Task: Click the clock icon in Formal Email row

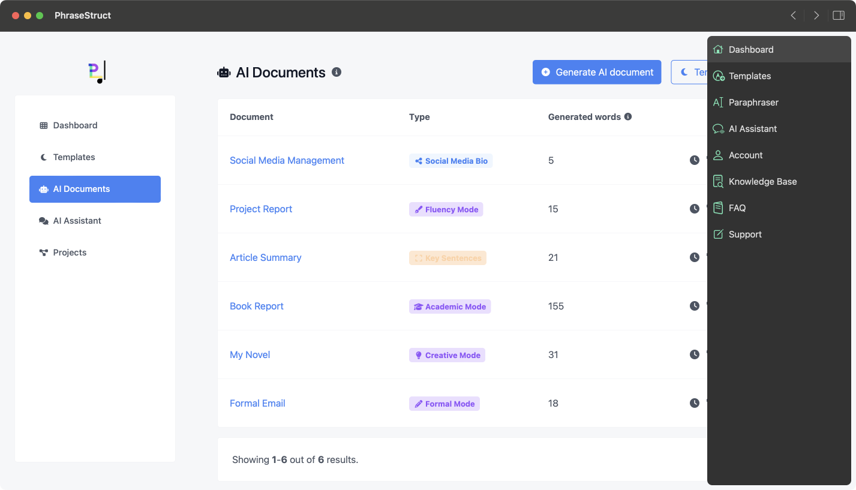Action: coord(694,403)
